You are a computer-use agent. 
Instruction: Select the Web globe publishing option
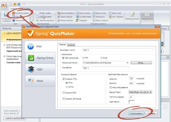tap(40, 46)
